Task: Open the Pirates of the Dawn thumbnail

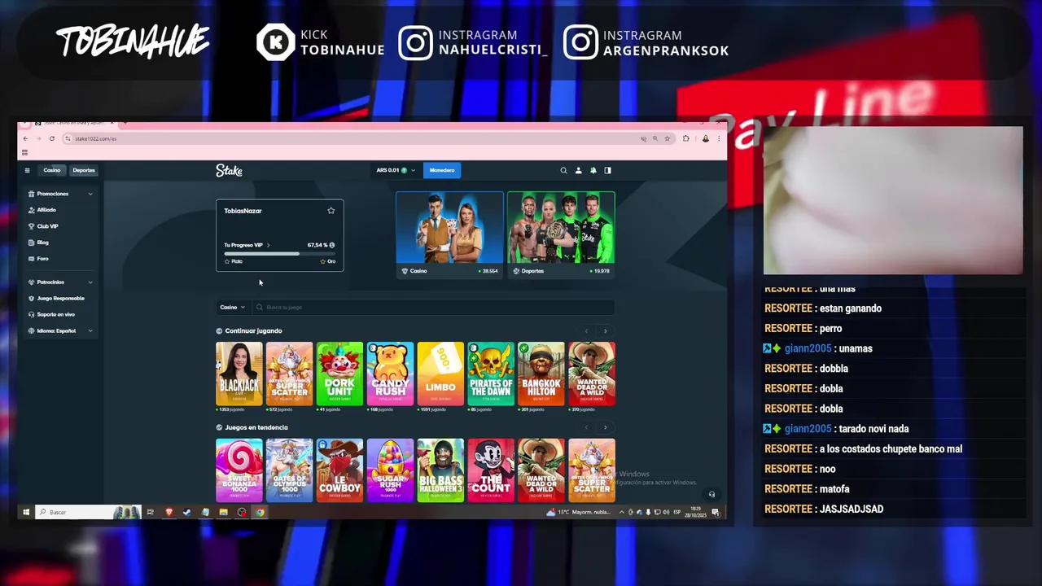Action: tap(491, 374)
